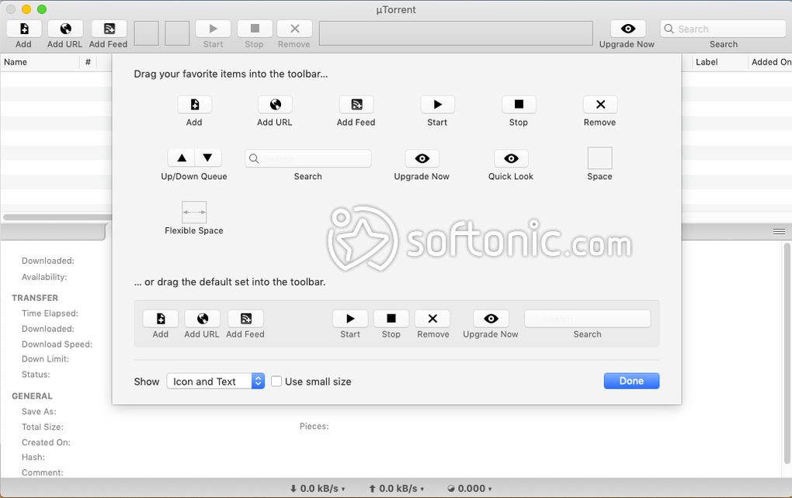Click the Search field in main toolbar
Viewport: 792px width, 498px height.
point(723,29)
